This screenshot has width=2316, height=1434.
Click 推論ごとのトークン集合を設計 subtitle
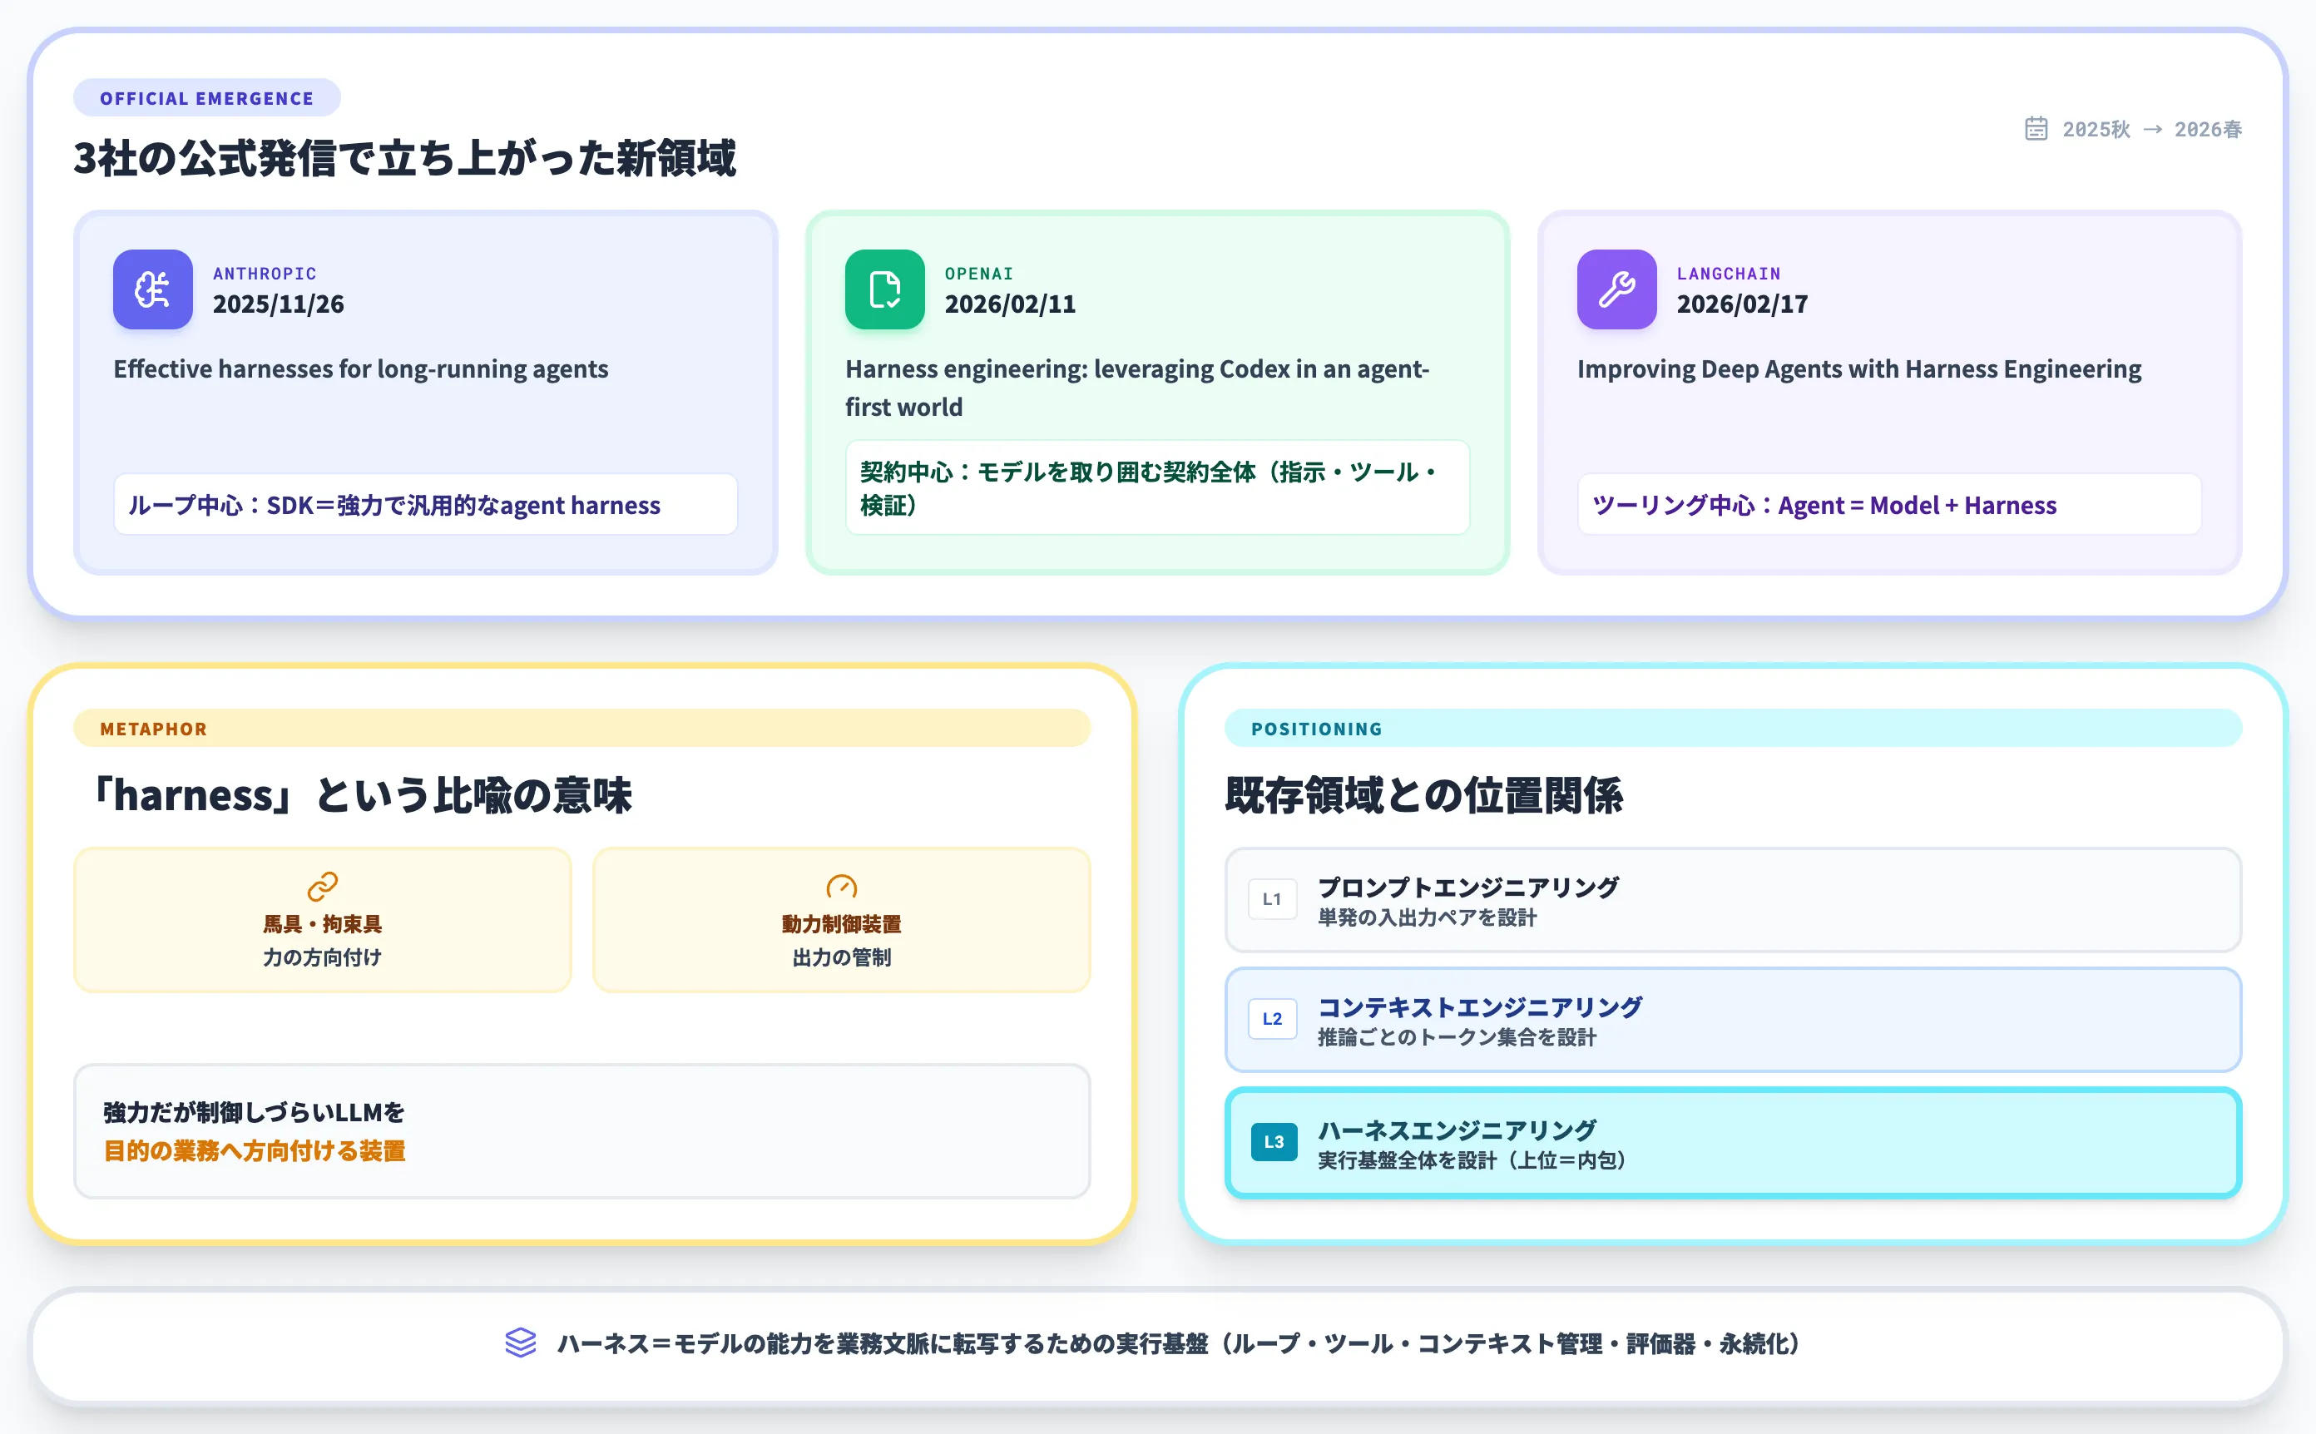[x=1457, y=1036]
